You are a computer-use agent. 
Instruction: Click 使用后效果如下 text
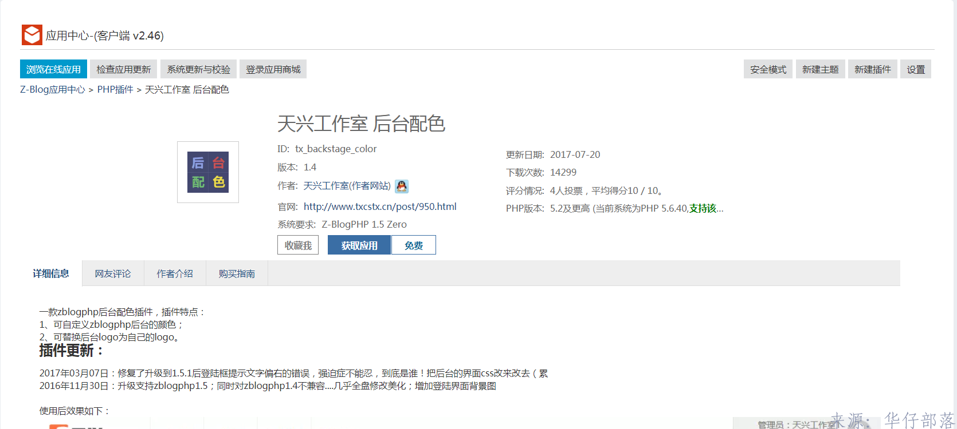(x=74, y=411)
